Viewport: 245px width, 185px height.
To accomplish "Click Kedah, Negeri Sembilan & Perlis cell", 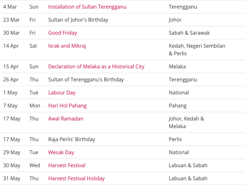I will point(197,50).
